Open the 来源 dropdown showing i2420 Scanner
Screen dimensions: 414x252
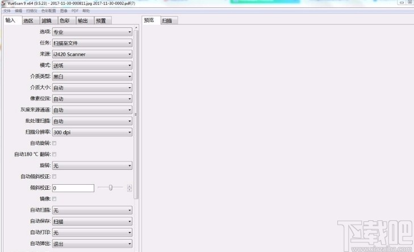pos(92,54)
